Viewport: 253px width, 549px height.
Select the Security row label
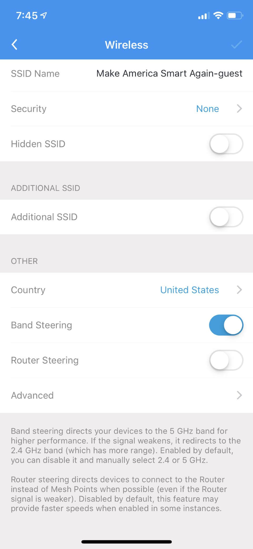29,109
